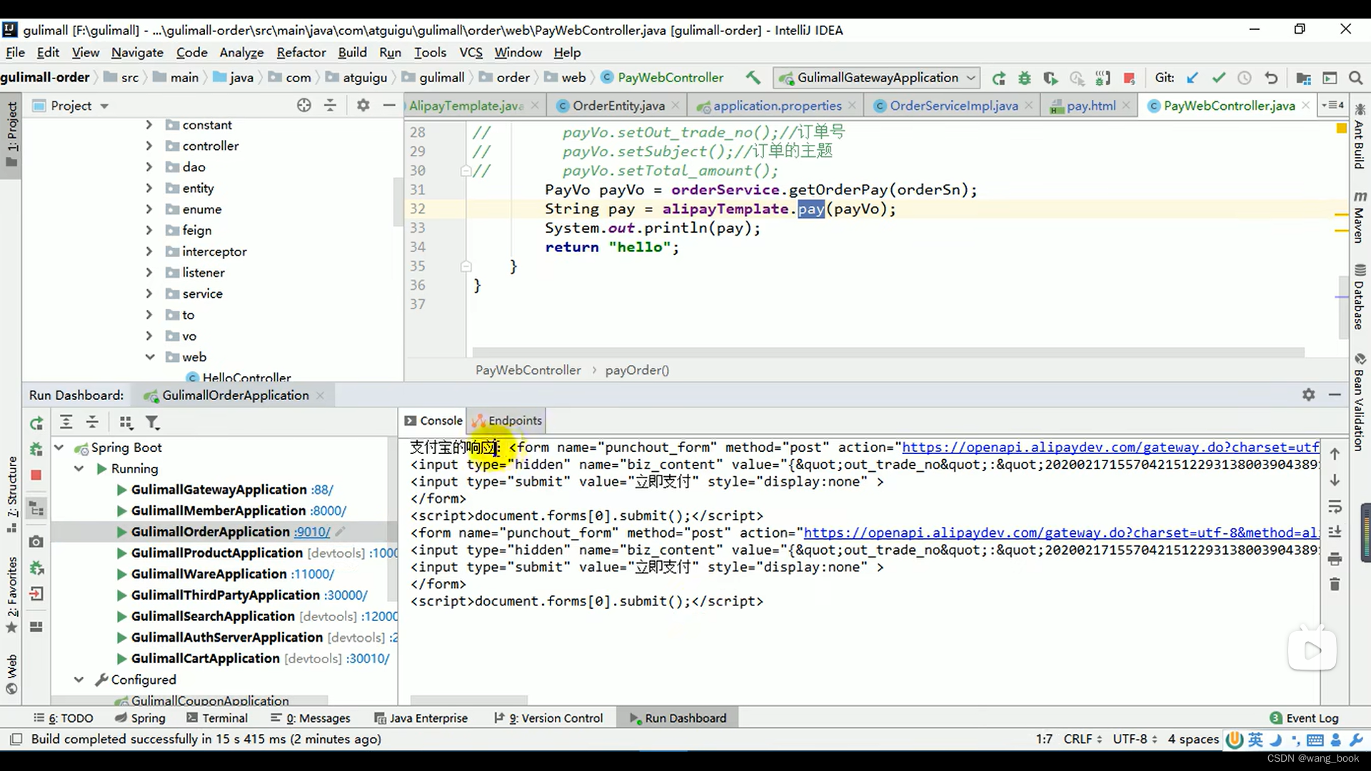The height and width of the screenshot is (771, 1371).
Task: Open Run Dashboard settings gear
Action: (1308, 395)
